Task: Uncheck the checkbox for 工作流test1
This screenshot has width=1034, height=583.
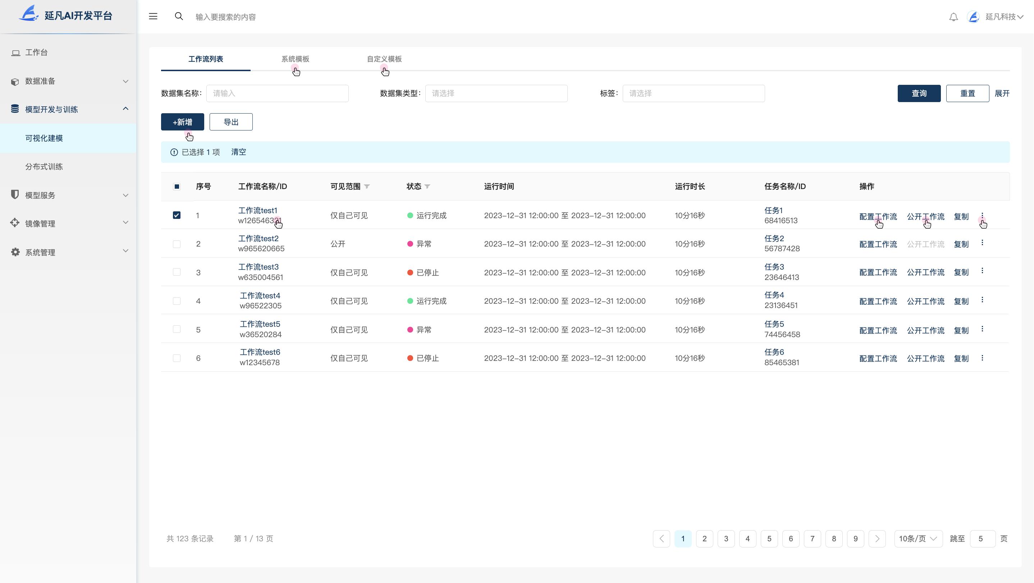Action: point(177,215)
